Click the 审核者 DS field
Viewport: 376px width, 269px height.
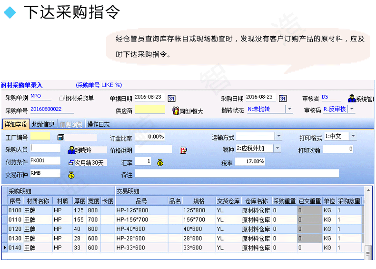click(331, 97)
